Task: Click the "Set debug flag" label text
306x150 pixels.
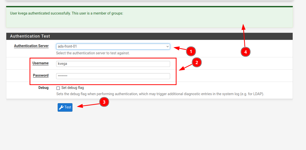Action: [x=72, y=88]
